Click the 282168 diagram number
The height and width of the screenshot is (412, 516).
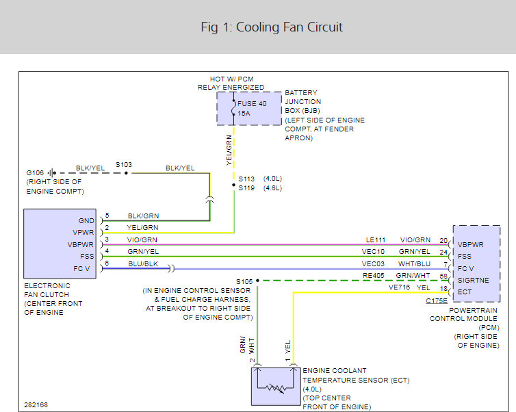click(x=36, y=404)
